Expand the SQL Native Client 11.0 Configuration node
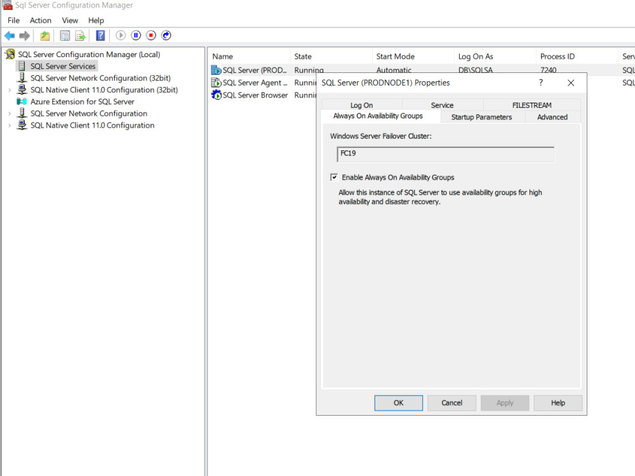 point(10,126)
